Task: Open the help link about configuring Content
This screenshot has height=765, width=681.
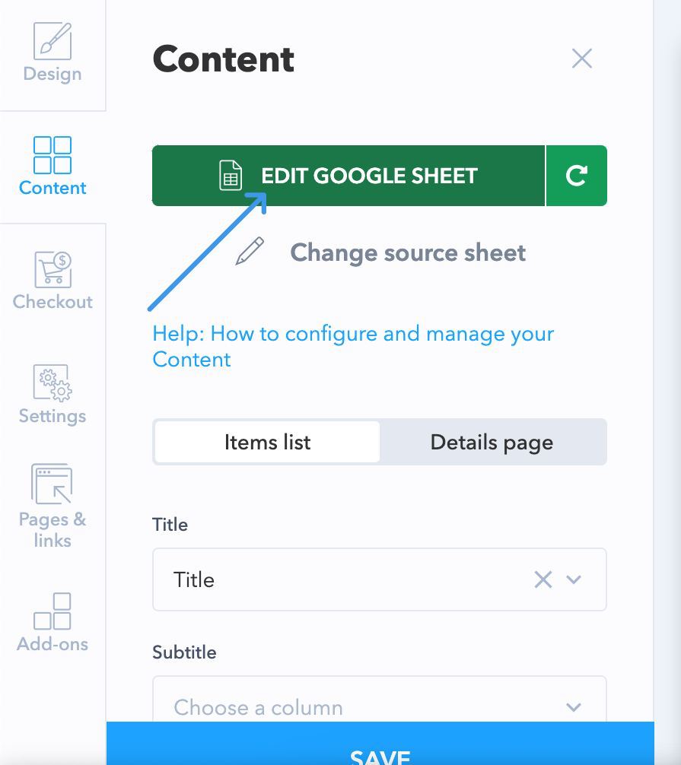Action: (353, 347)
